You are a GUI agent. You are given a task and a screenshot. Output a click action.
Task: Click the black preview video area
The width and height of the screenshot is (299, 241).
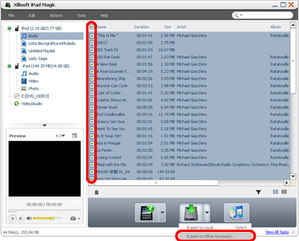click(x=45, y=169)
